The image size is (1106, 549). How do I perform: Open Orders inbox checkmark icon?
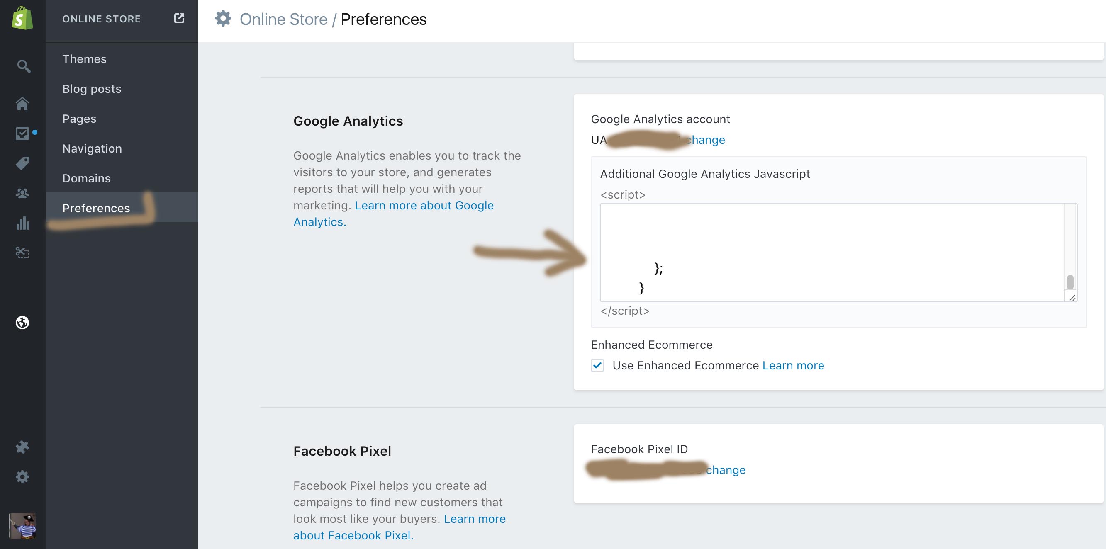click(22, 134)
